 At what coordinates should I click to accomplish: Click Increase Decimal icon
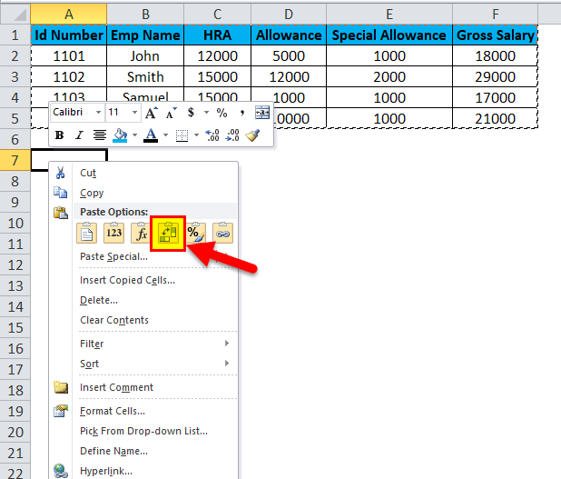click(x=212, y=135)
